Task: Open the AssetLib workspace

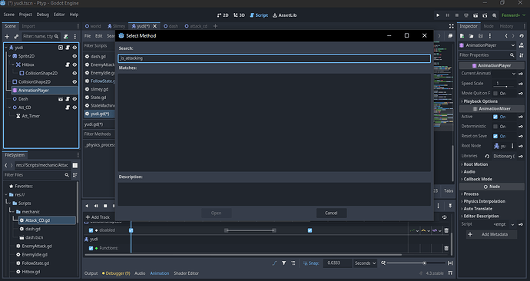Action: (285, 15)
